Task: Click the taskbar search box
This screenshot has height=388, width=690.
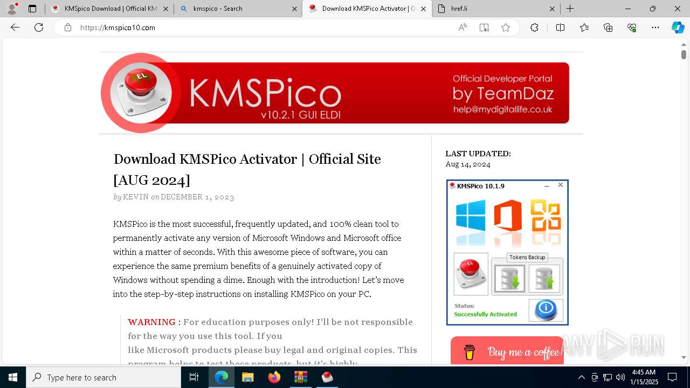Action: (x=103, y=377)
